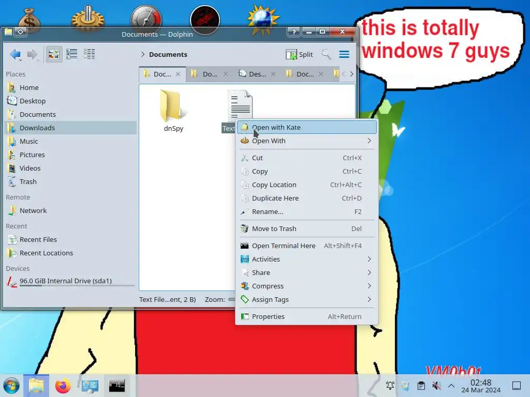Choose Rename... from context menu
This screenshot has height=397, width=530.
coord(307,211)
